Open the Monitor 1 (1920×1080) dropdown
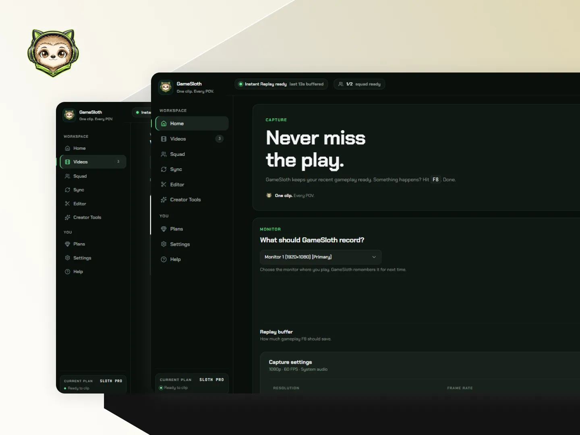 (321, 257)
